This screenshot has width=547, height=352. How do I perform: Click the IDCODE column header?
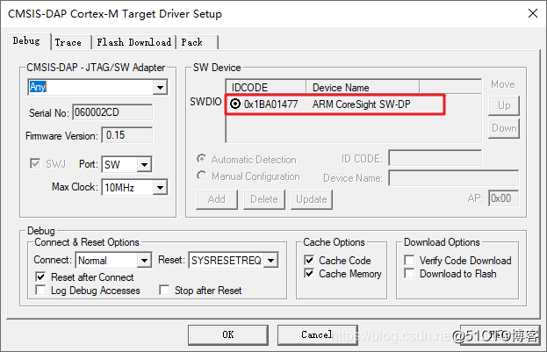coord(266,87)
